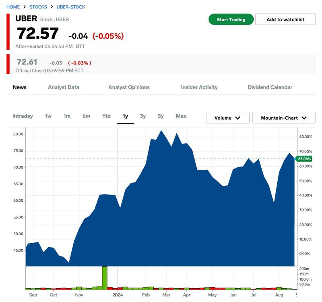The image size is (322, 302).
Task: Click the Mar x-axis label
Action: pyautogui.click(x=166, y=295)
